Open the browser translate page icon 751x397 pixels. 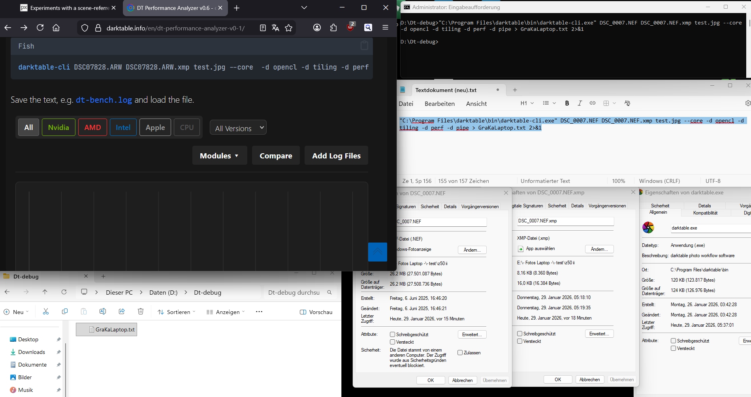coord(275,28)
